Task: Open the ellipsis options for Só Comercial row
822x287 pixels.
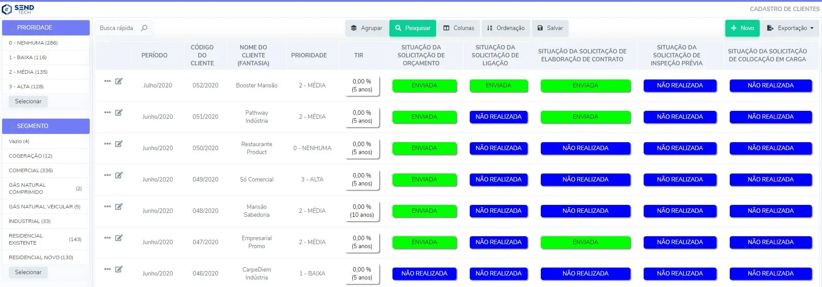Action: pyautogui.click(x=107, y=175)
